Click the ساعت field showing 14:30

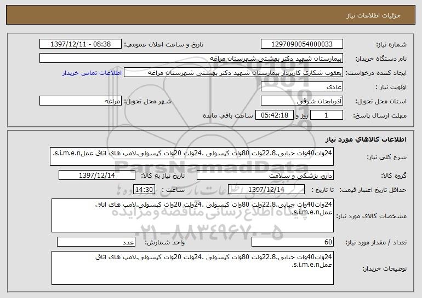(x=144, y=190)
